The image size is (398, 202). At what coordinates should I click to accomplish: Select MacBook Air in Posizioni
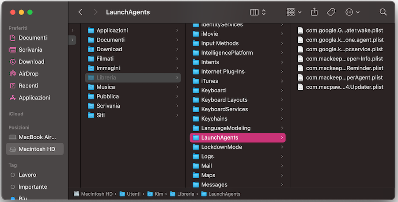(x=35, y=137)
